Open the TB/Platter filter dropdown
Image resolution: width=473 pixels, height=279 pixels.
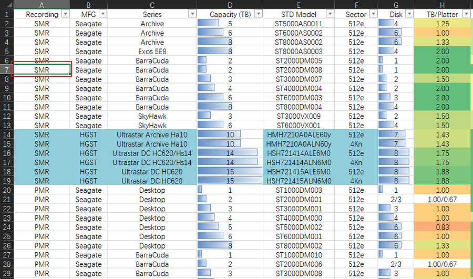click(x=467, y=14)
